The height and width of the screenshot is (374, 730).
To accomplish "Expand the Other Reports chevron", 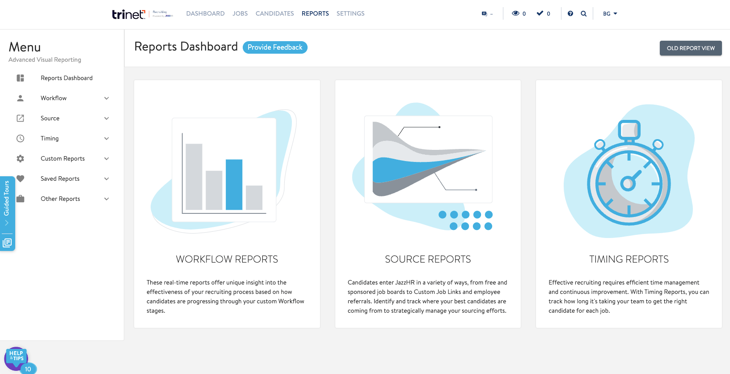I will click(106, 199).
